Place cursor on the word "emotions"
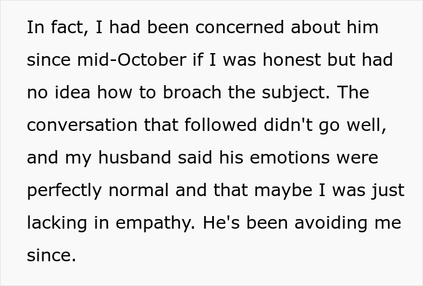This screenshot has height=286, width=423. 289,157
